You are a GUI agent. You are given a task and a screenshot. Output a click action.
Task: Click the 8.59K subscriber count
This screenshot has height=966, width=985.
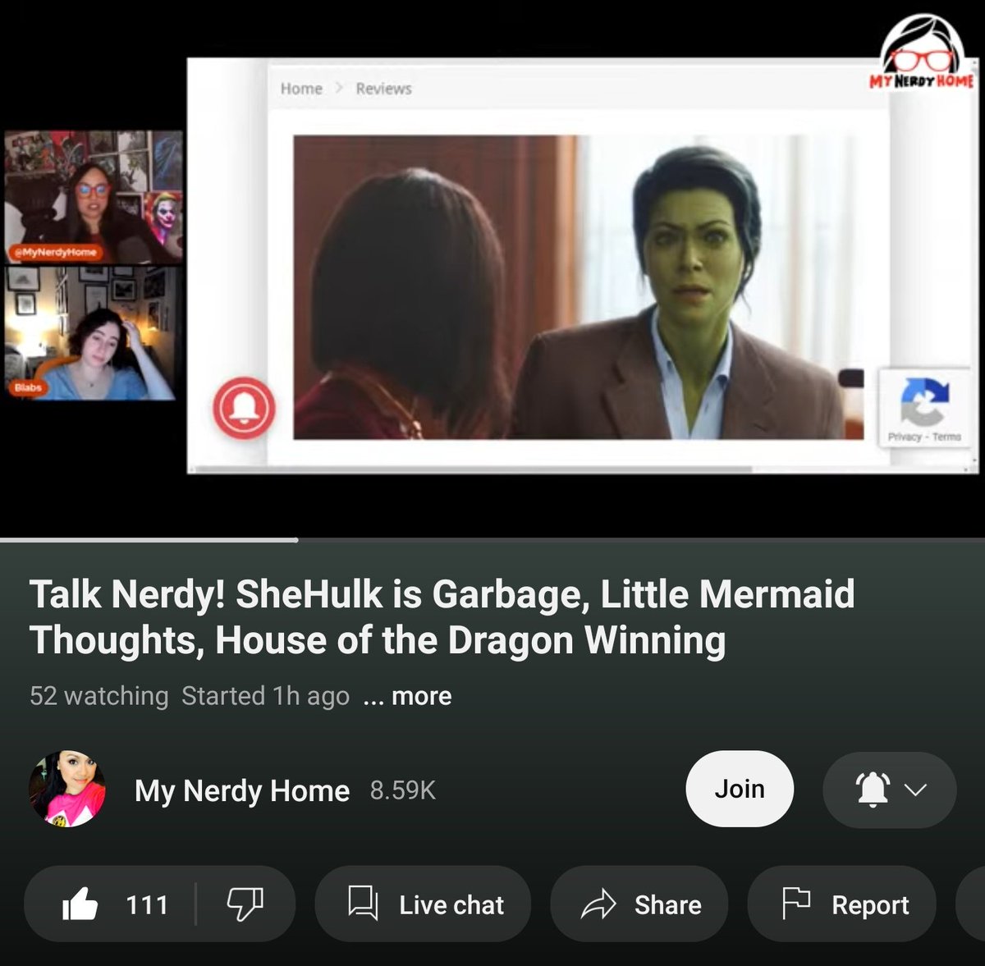[x=402, y=790]
